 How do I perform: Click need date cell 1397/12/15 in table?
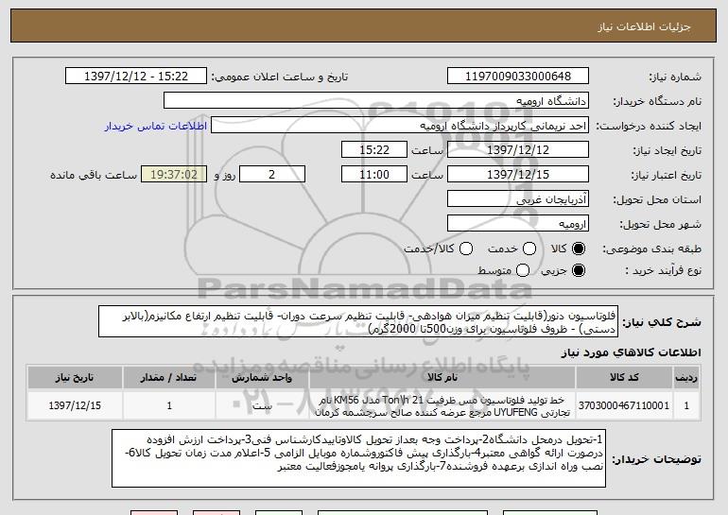75,405
